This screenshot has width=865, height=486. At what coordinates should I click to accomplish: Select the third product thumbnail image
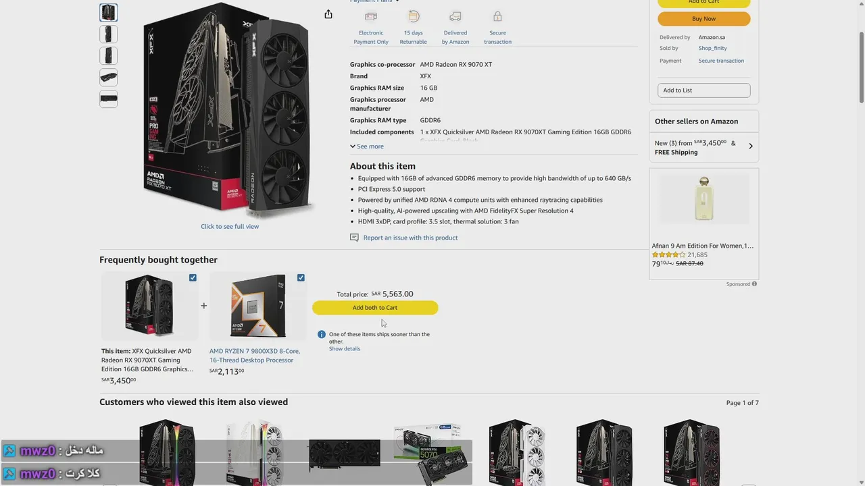point(108,55)
